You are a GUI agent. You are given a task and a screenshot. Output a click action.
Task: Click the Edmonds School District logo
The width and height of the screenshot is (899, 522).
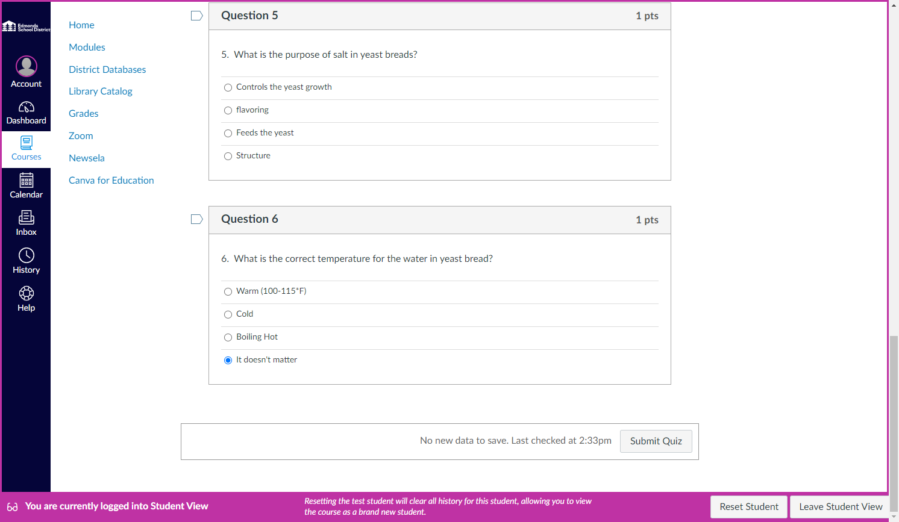click(x=27, y=26)
